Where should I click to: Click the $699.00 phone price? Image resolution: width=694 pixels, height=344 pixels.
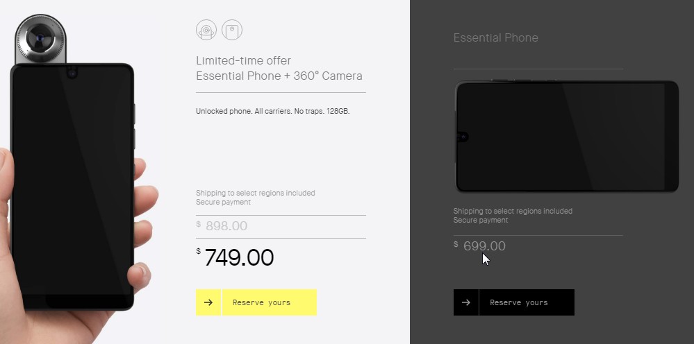coord(480,246)
